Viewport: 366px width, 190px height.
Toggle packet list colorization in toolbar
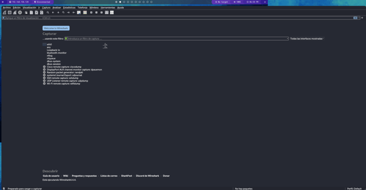85,12
